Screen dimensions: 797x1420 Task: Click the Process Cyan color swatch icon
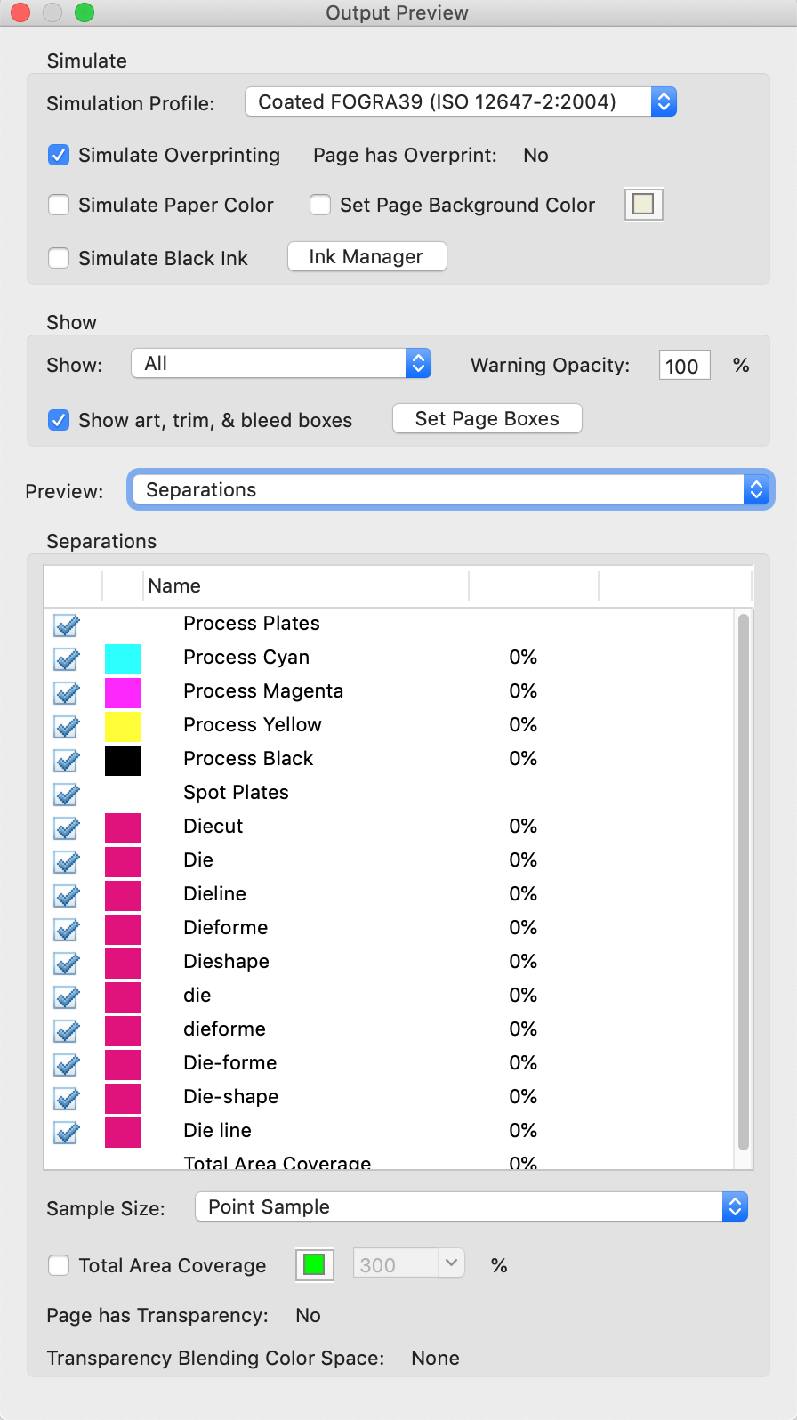tap(123, 658)
